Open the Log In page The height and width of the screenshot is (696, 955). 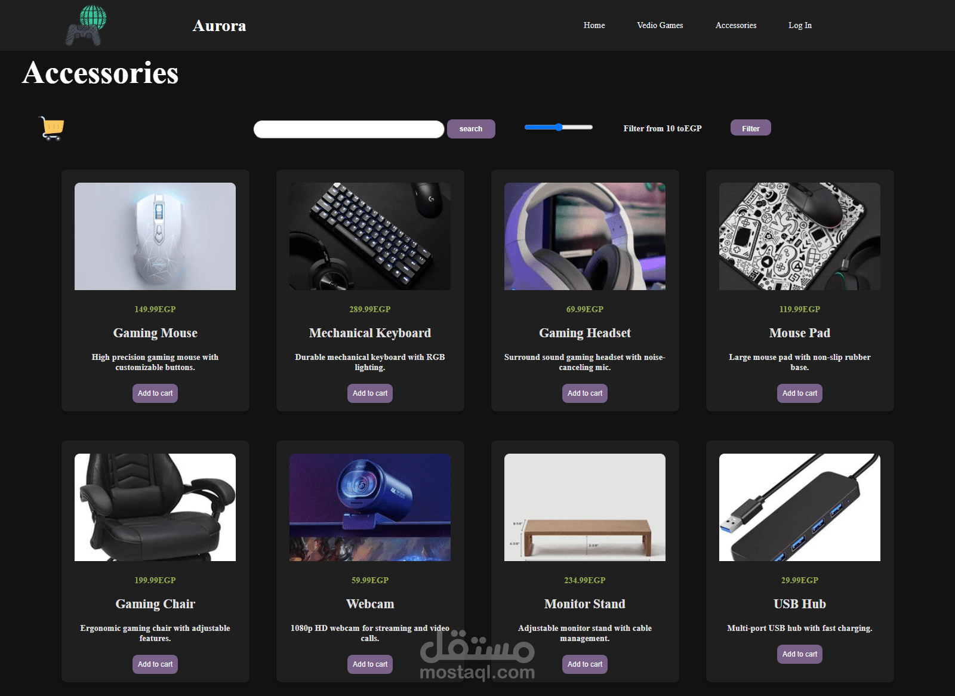[800, 25]
